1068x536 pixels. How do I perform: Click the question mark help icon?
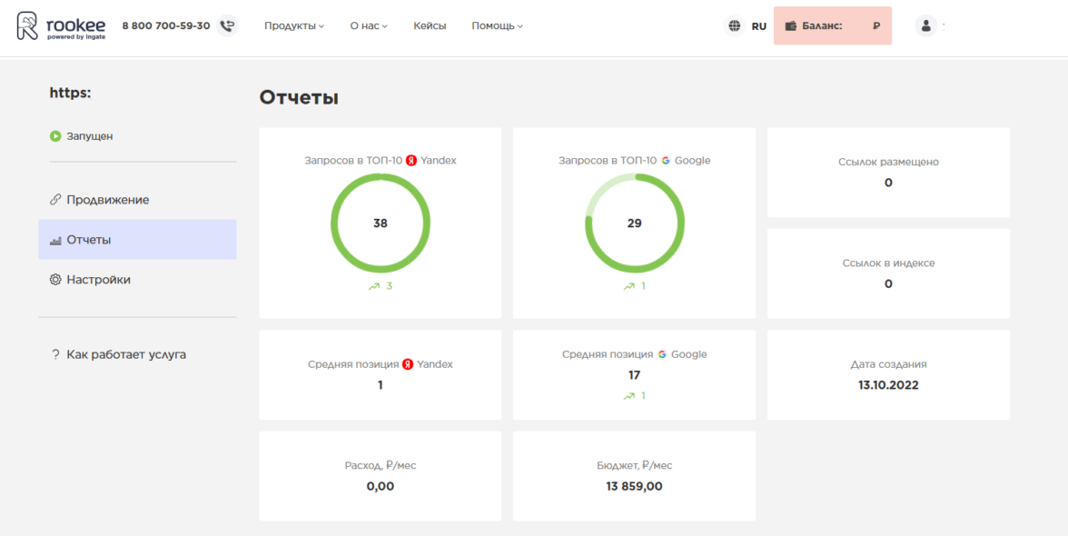[55, 354]
